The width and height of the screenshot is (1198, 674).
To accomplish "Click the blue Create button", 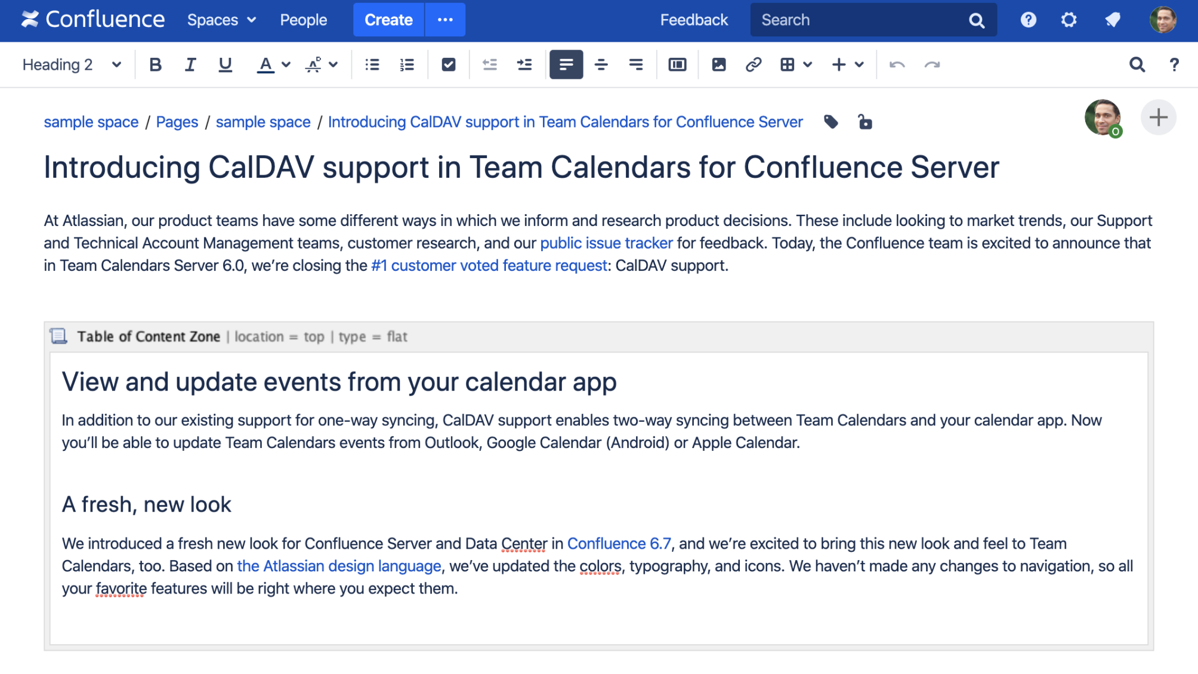I will (388, 20).
